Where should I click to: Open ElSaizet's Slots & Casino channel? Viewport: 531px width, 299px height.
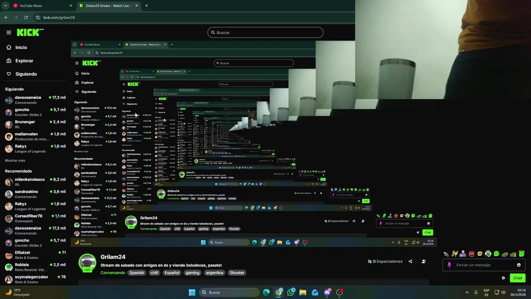[35, 255]
